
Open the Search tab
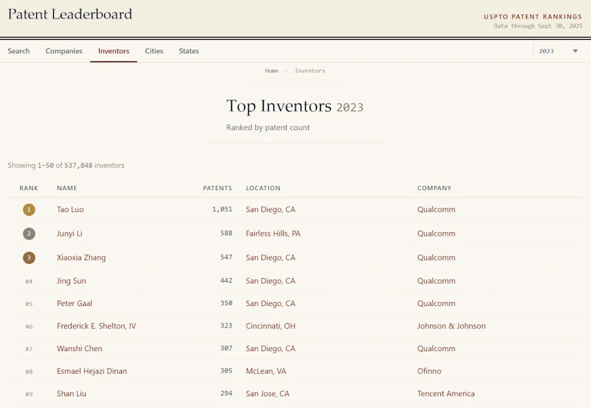click(18, 51)
